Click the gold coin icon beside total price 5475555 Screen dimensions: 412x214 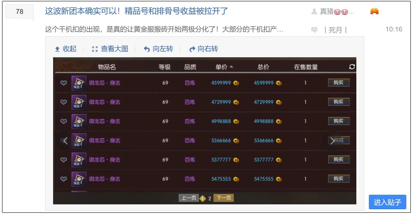click(x=279, y=179)
